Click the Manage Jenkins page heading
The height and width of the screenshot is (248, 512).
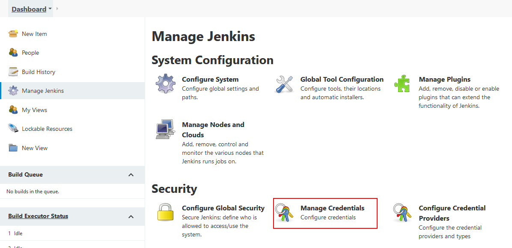coord(203,36)
